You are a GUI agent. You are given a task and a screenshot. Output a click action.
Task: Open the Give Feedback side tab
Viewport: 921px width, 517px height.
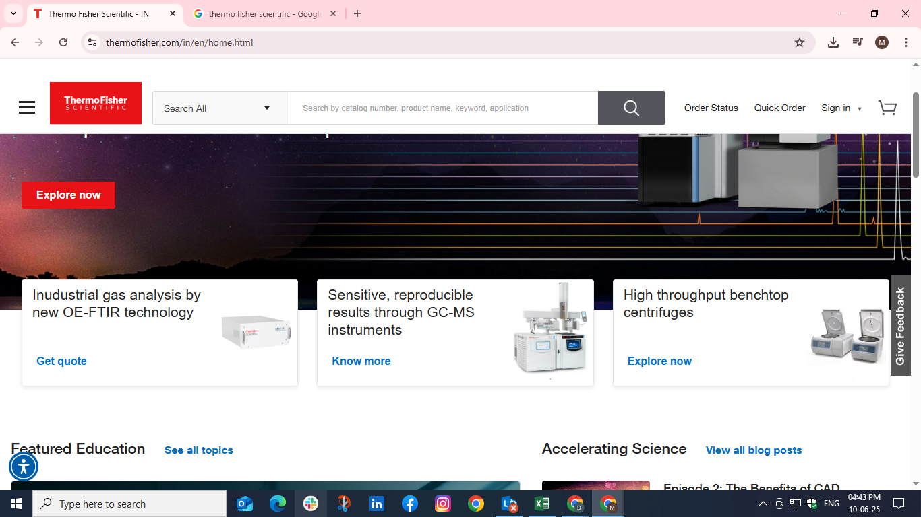pyautogui.click(x=900, y=326)
